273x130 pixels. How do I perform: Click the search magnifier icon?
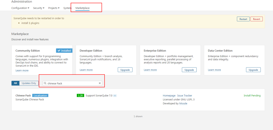tap(45, 83)
